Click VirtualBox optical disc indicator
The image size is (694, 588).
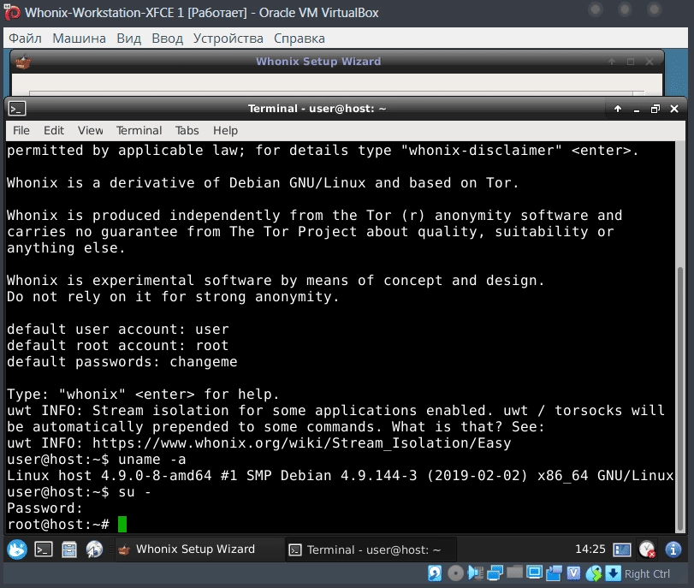(x=455, y=573)
